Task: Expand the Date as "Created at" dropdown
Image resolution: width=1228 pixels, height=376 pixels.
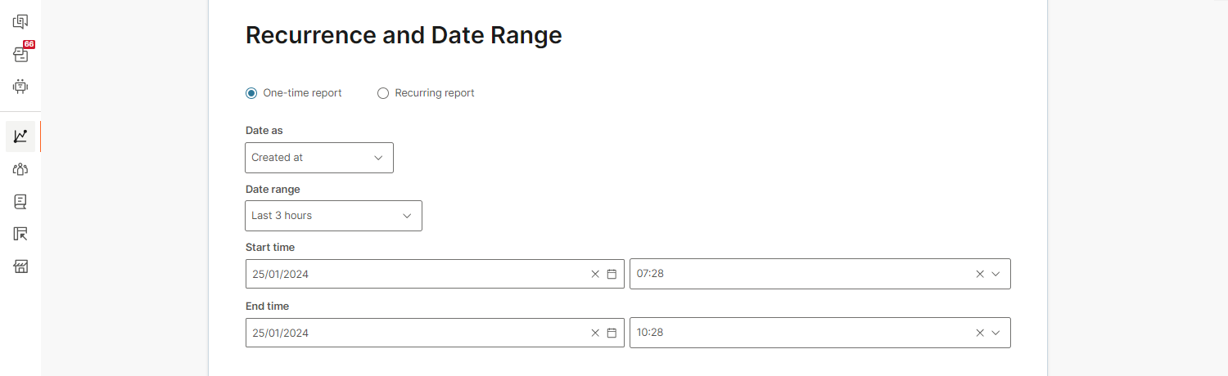Action: click(318, 158)
